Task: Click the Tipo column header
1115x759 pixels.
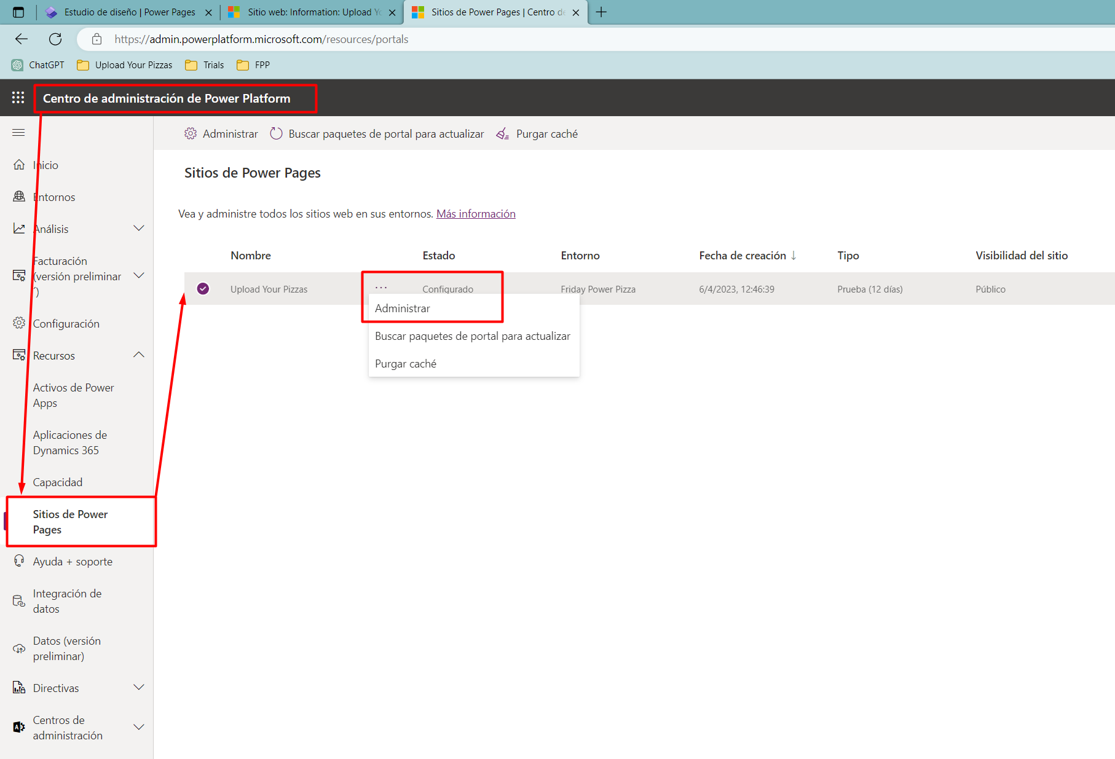Action: [x=848, y=256]
